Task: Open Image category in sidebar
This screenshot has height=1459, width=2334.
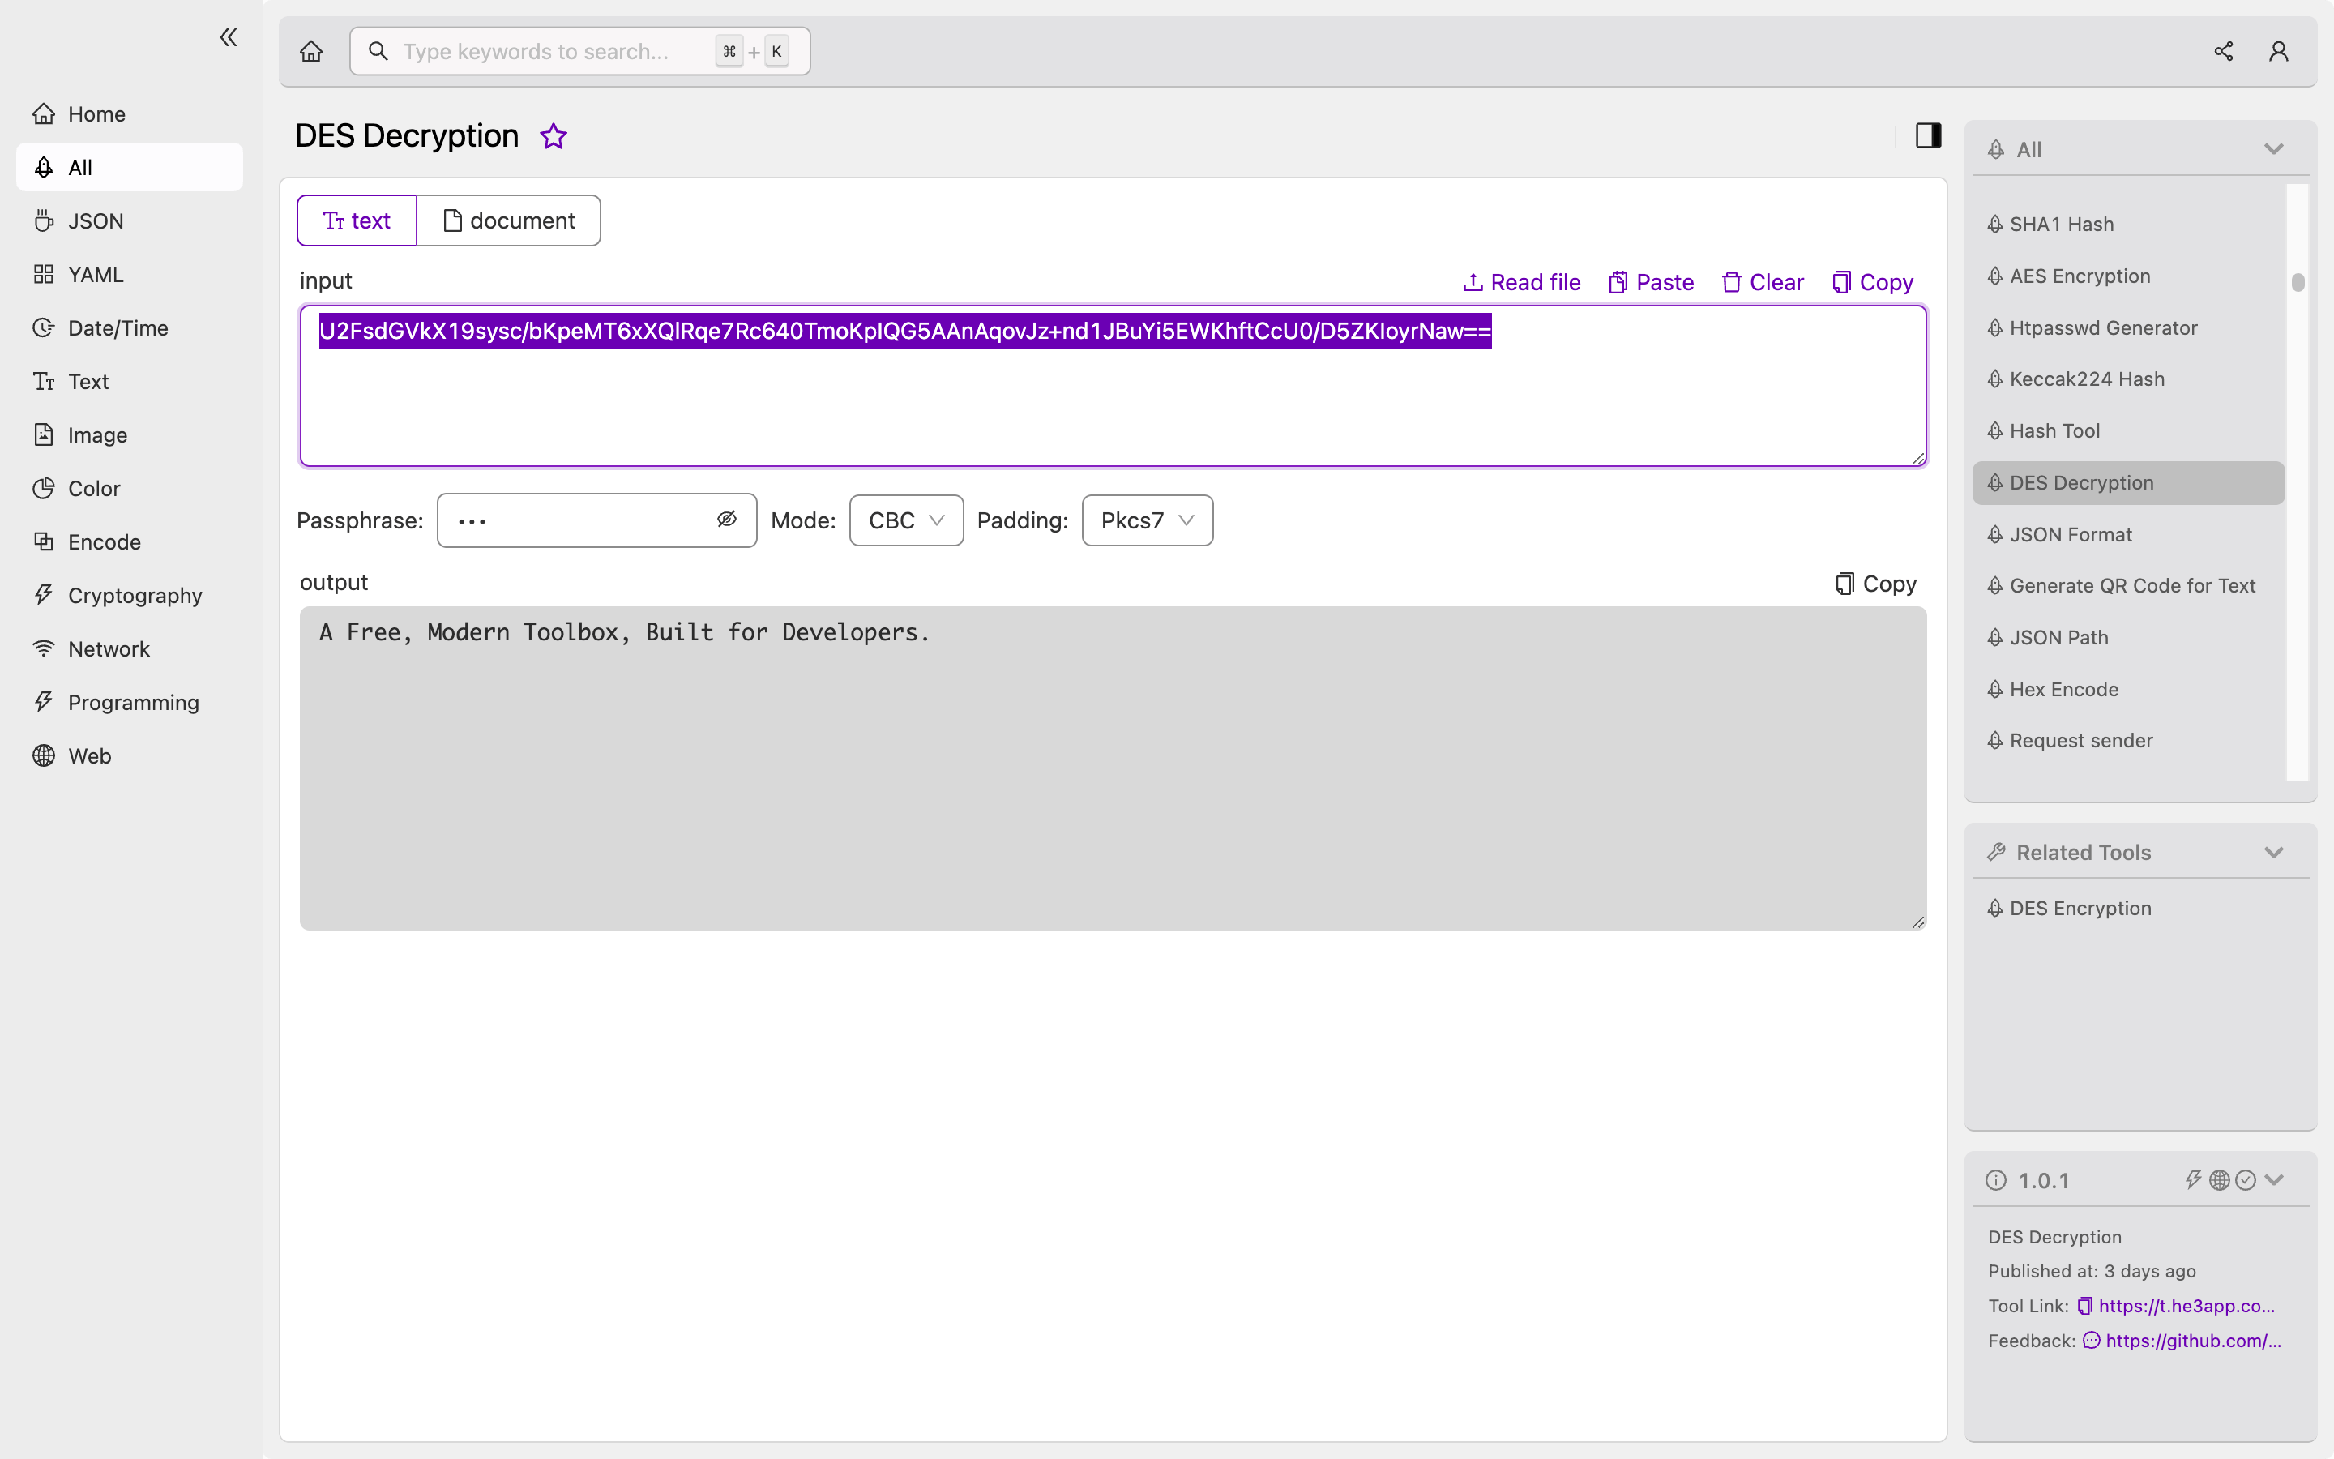Action: point(129,435)
